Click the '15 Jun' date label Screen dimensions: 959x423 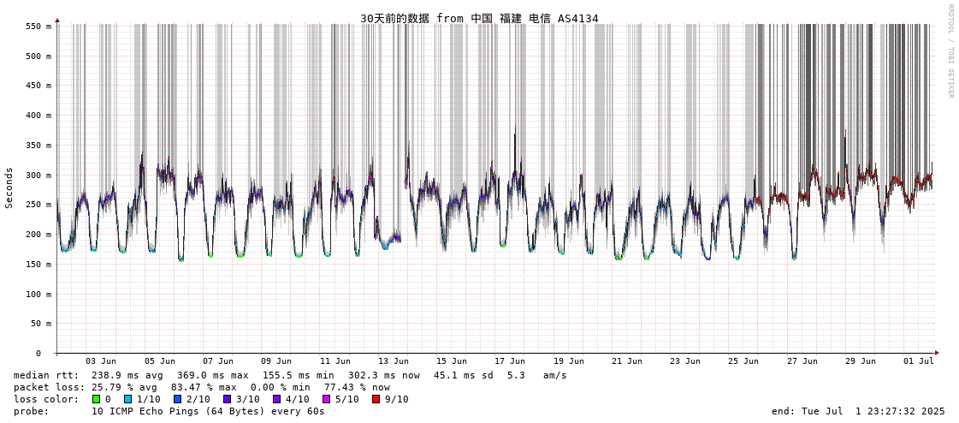[452, 362]
